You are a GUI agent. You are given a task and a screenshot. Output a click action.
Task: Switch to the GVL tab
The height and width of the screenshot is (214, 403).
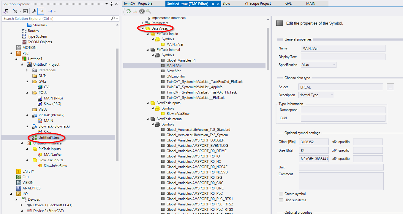pos(288,4)
